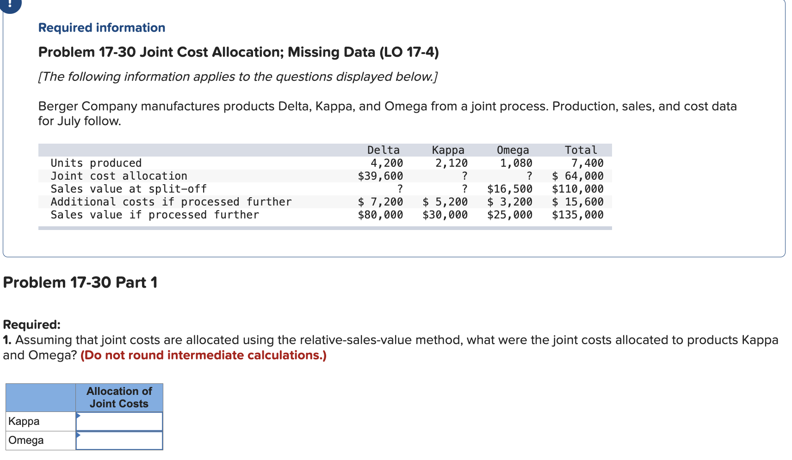Click the Omega row label in answer table
Screen dimensions: 792x460
coord(25,439)
